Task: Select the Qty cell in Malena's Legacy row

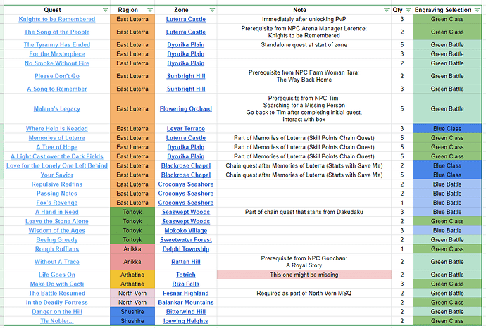Action: click(x=402, y=108)
